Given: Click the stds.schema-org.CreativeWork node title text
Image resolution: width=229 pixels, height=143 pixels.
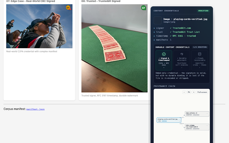Looking at the screenshot, I should tap(192, 126).
